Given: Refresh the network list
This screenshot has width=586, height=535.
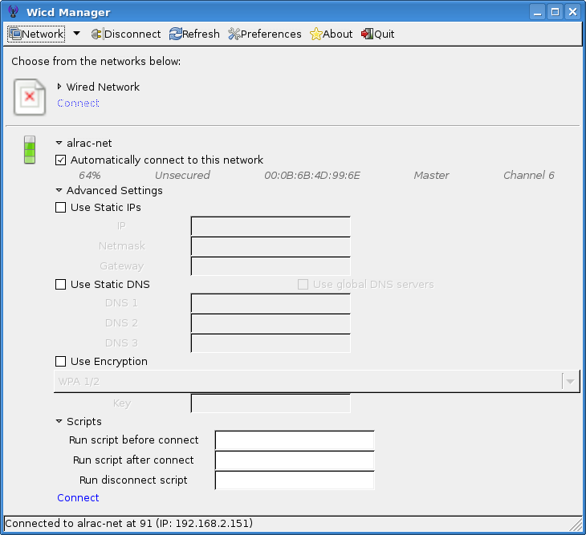Looking at the screenshot, I should tap(194, 34).
